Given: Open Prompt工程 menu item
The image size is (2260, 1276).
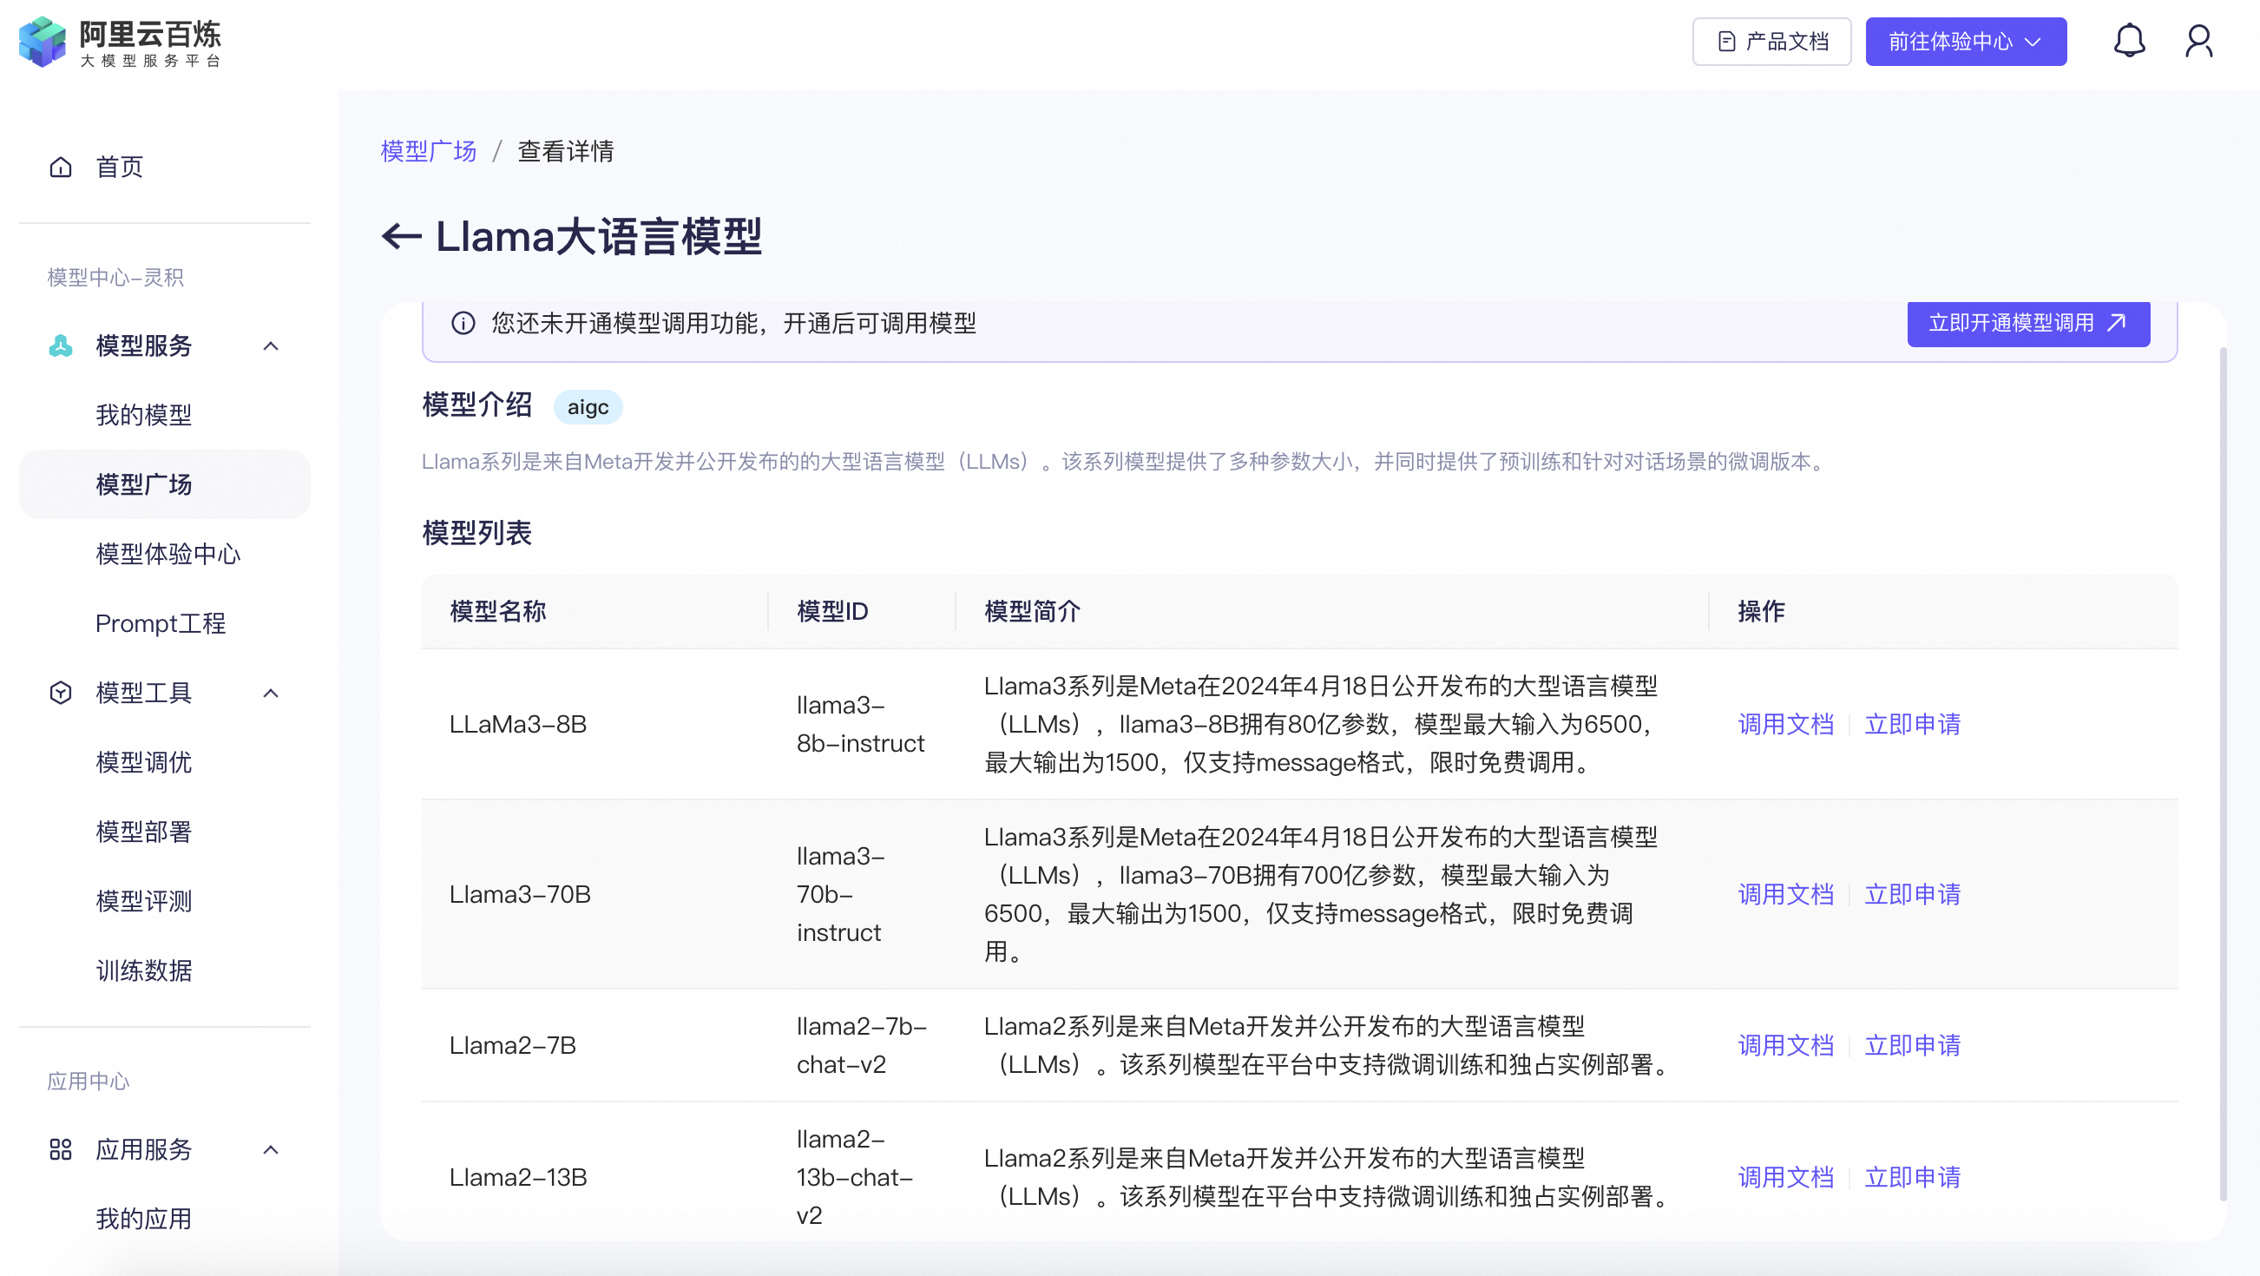Looking at the screenshot, I should pyautogui.click(x=161, y=623).
